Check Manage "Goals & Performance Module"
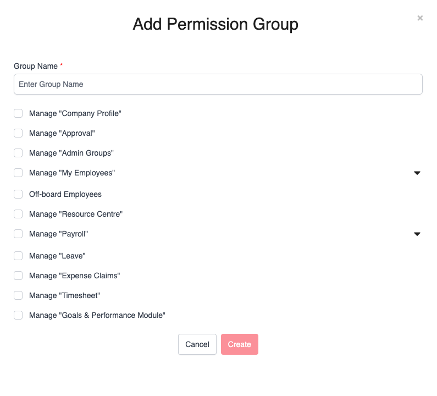Screen dimensions: 437x396 coord(18,315)
